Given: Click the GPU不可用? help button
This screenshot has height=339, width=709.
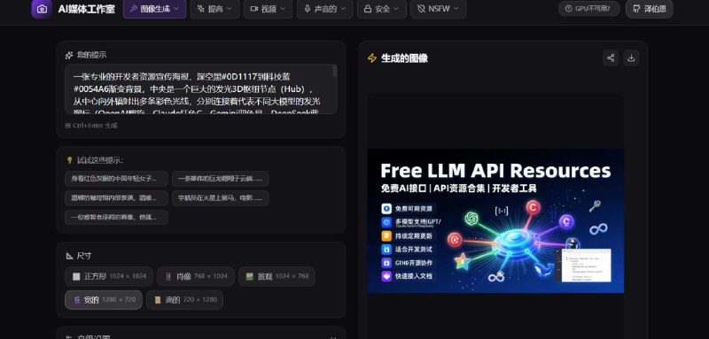Looking at the screenshot, I should coord(589,9).
